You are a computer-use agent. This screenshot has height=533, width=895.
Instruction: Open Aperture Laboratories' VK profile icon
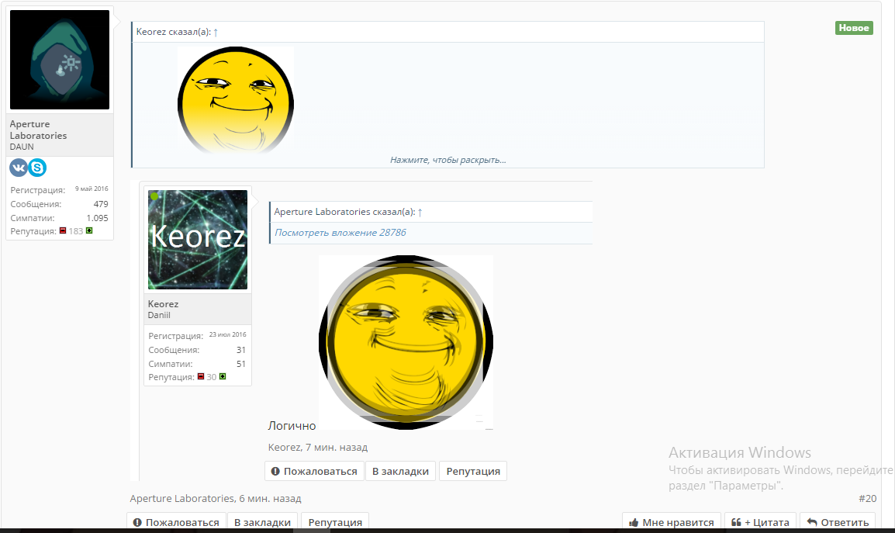click(x=19, y=168)
